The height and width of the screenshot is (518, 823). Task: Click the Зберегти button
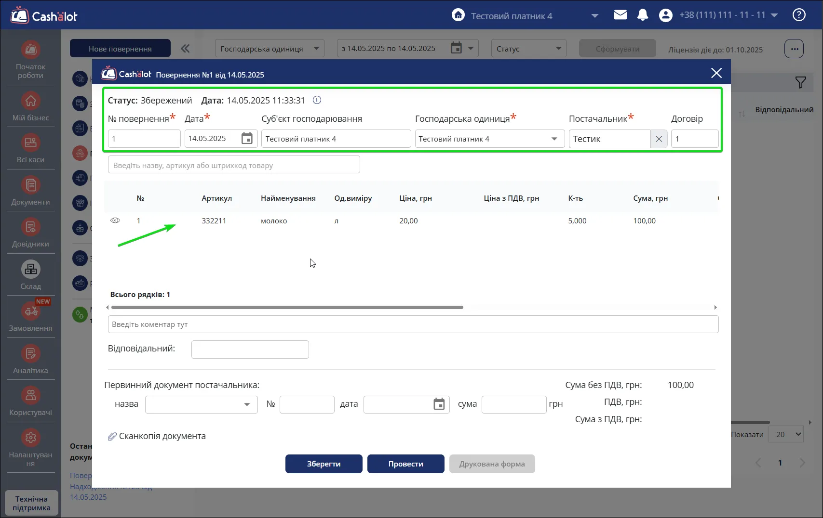click(324, 464)
